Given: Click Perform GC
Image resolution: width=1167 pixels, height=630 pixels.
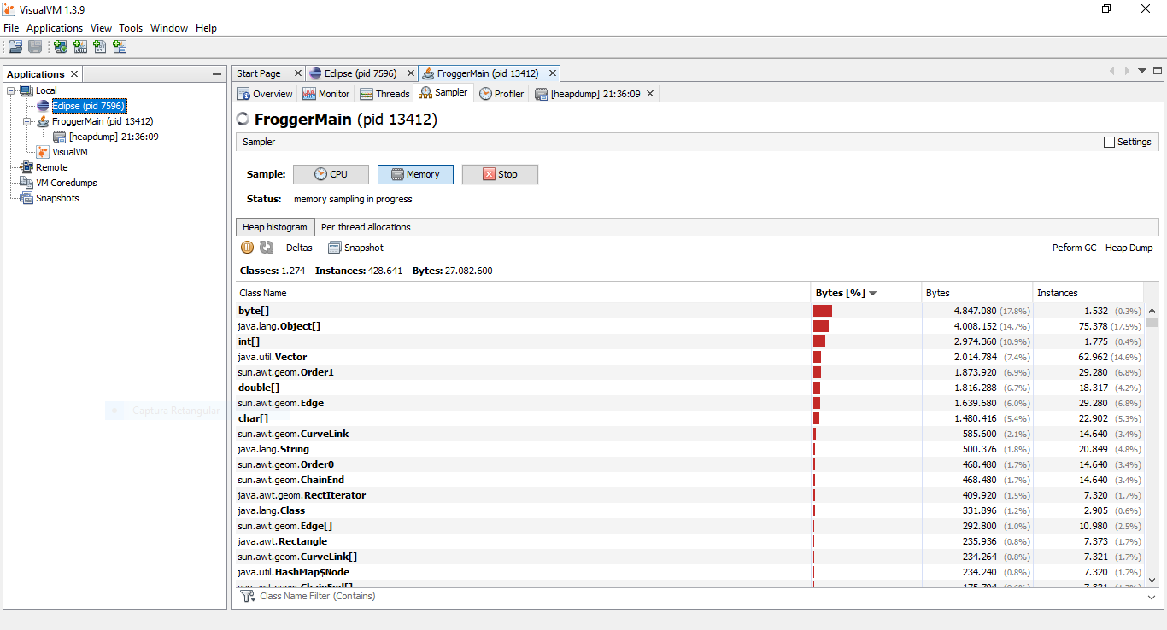Looking at the screenshot, I should point(1074,248).
